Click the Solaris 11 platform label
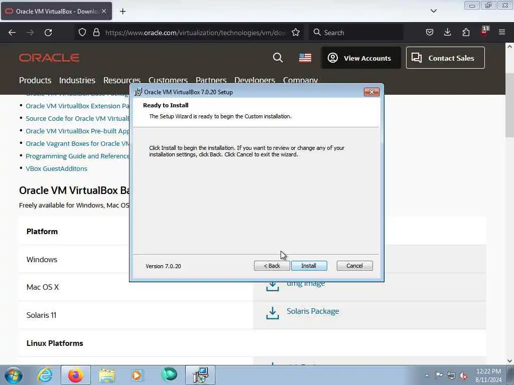Screen dimensions: 514x385 point(41,315)
